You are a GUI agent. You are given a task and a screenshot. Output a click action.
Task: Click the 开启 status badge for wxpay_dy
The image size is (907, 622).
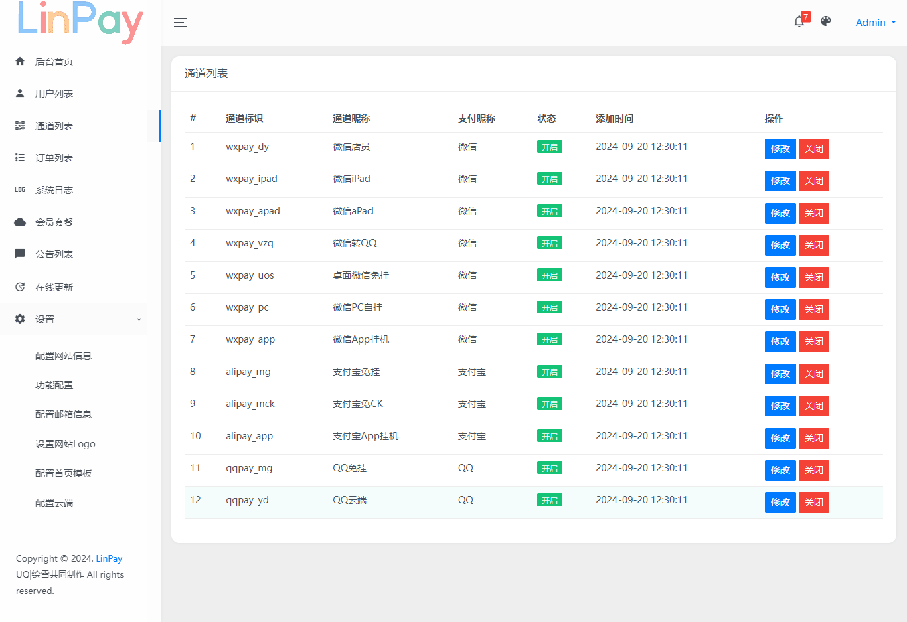pos(550,147)
